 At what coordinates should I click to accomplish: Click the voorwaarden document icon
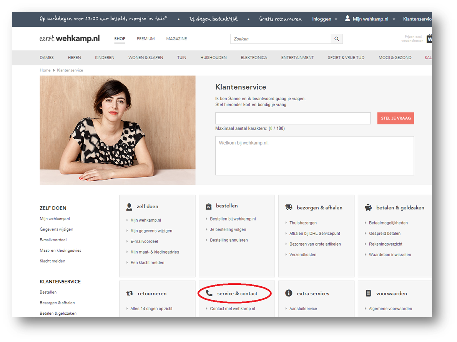click(368, 293)
